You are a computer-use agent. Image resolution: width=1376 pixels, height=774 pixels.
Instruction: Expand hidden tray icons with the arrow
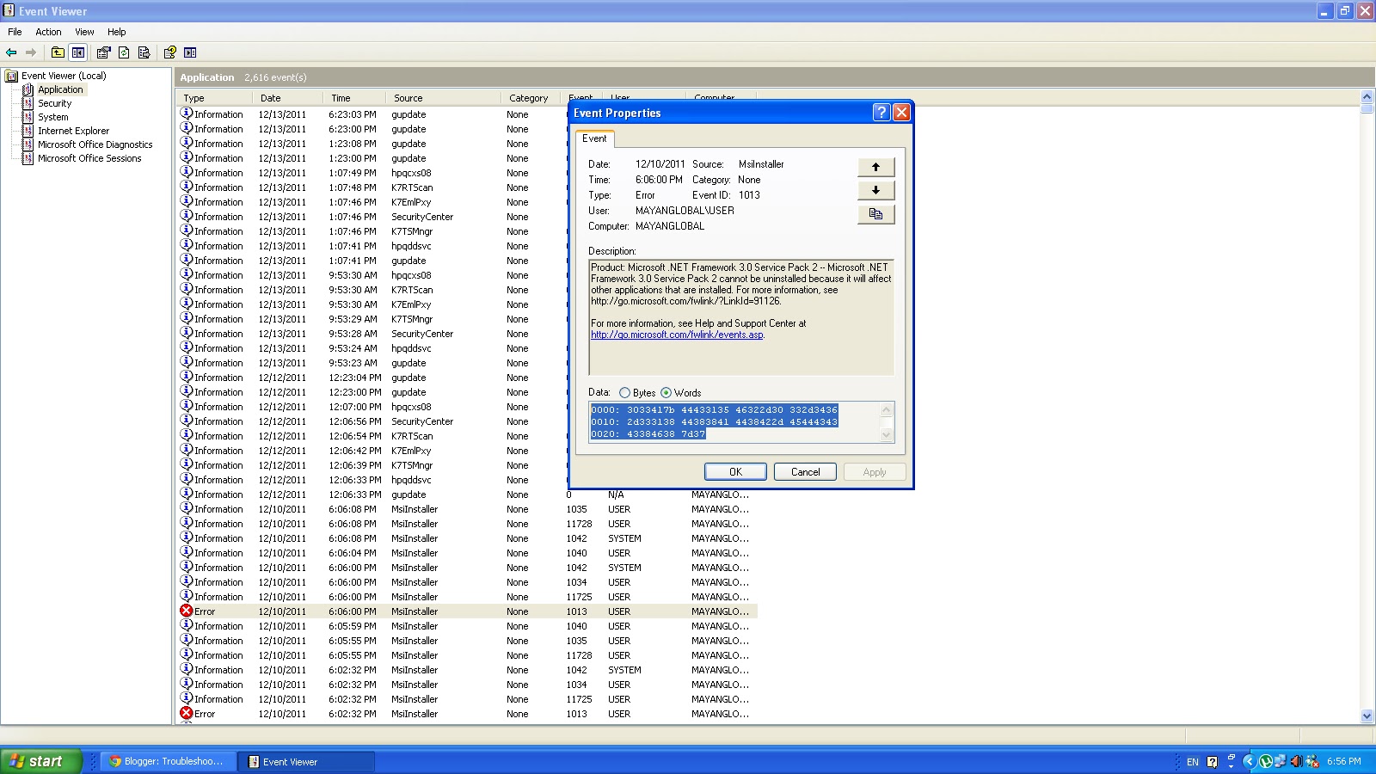1250,761
